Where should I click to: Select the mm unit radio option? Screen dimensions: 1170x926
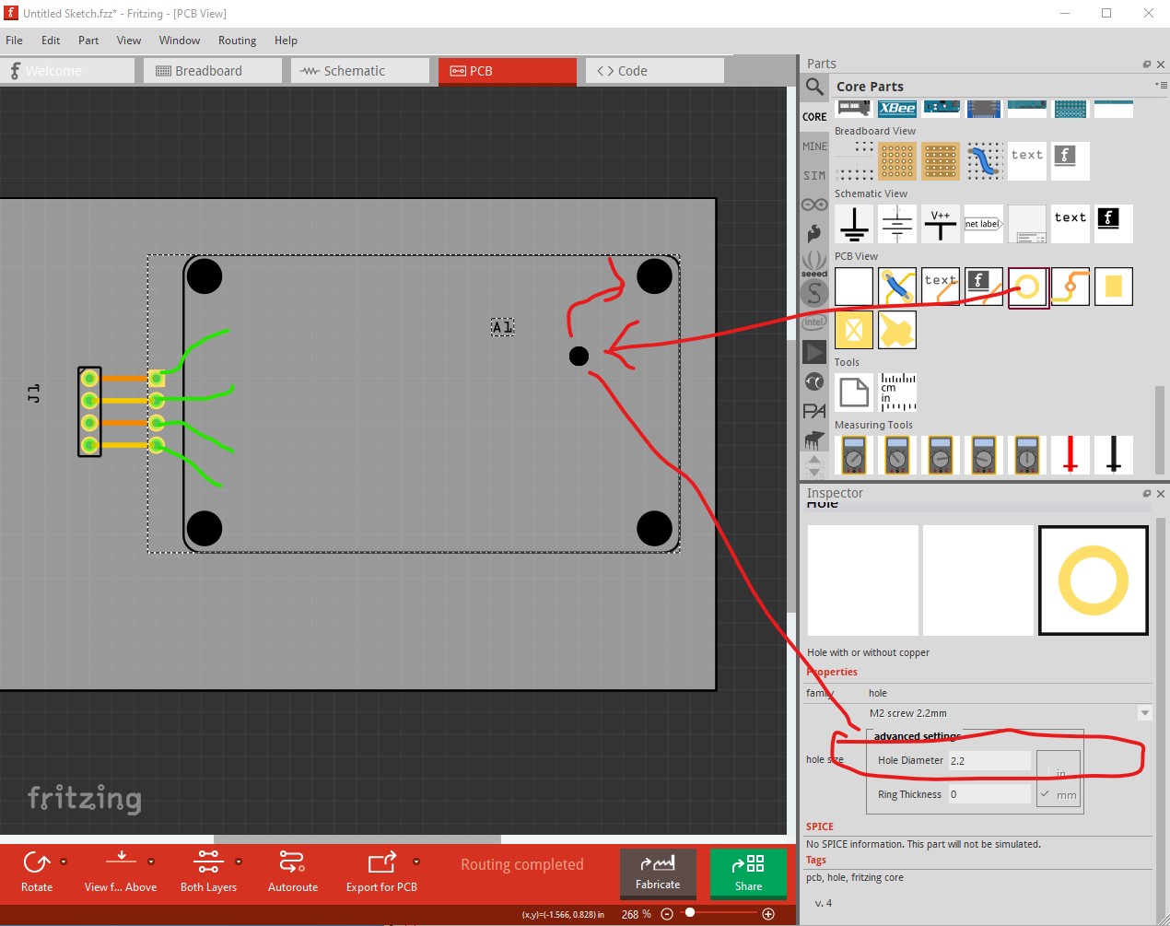1059,794
